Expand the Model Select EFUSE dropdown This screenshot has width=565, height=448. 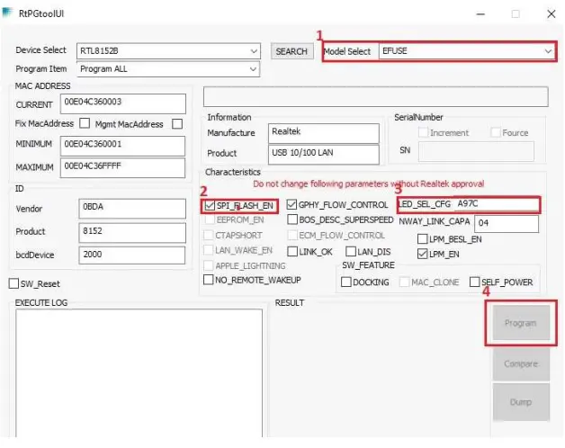[x=467, y=51]
